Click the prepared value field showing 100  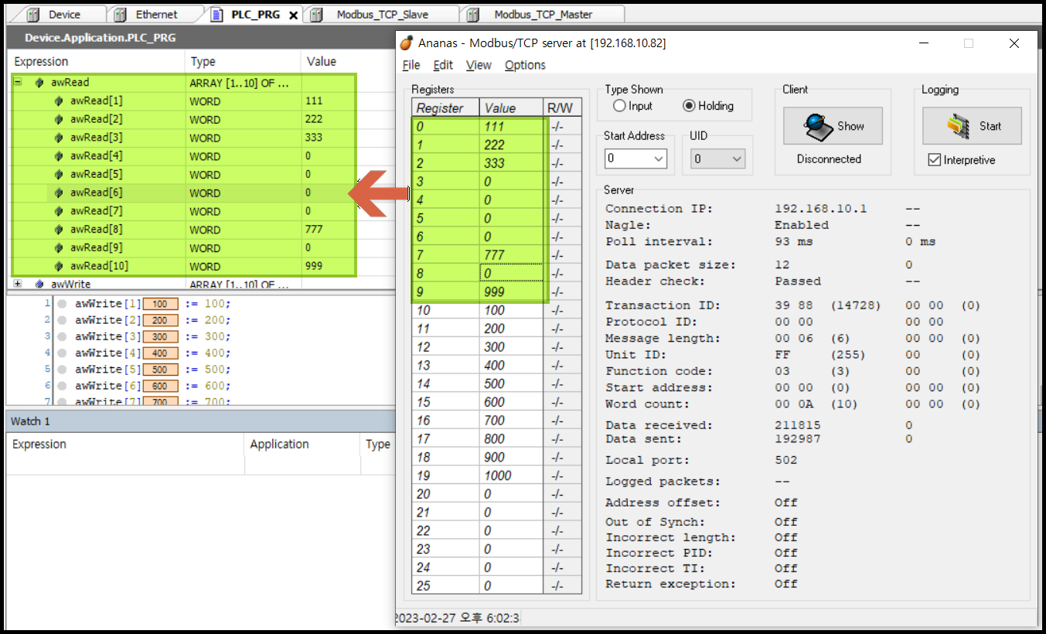159,303
